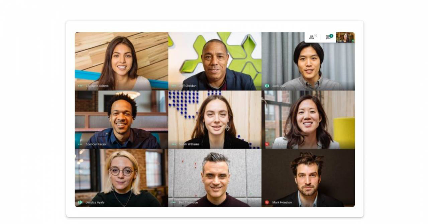Click Spencer Kacey's three-dot audio indicator

tap(80, 144)
